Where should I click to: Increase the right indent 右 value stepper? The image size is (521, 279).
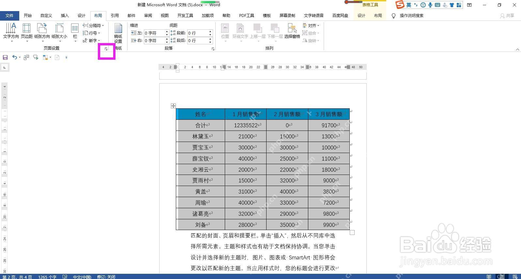click(167, 39)
